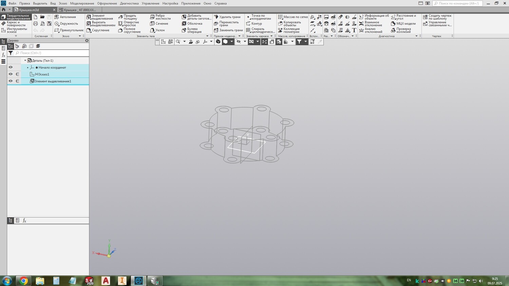Expand Элементы тела panel dropdown arrow
Screen dimensions: 509x286
pyautogui.click(x=207, y=36)
